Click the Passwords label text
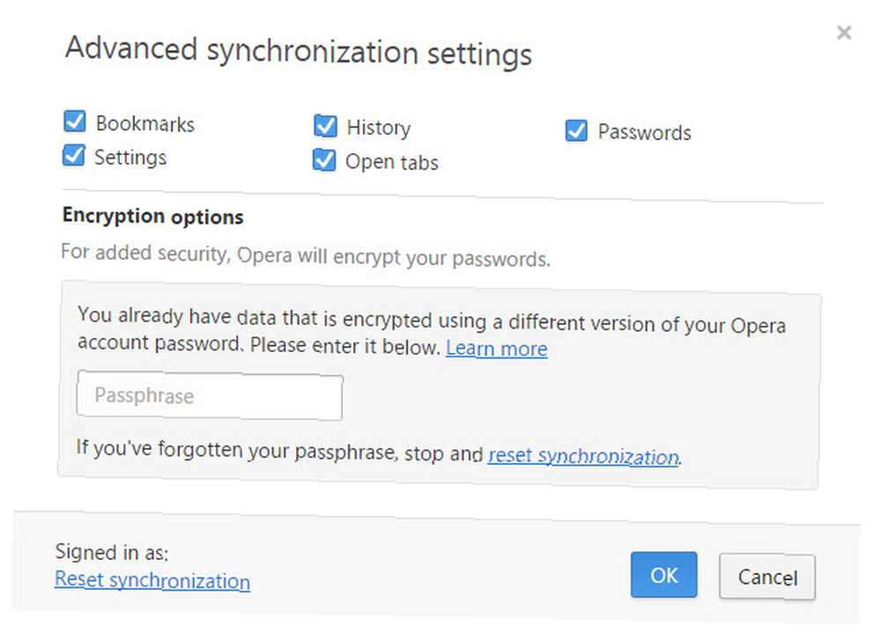The image size is (881, 633). (645, 132)
